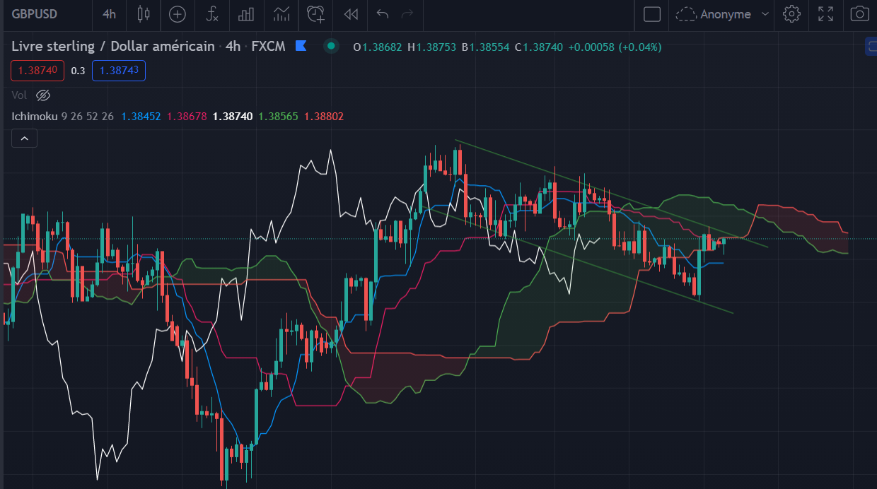Click the Ichimoku red value 1.38802
This screenshot has height=489, width=877.
[x=324, y=116]
